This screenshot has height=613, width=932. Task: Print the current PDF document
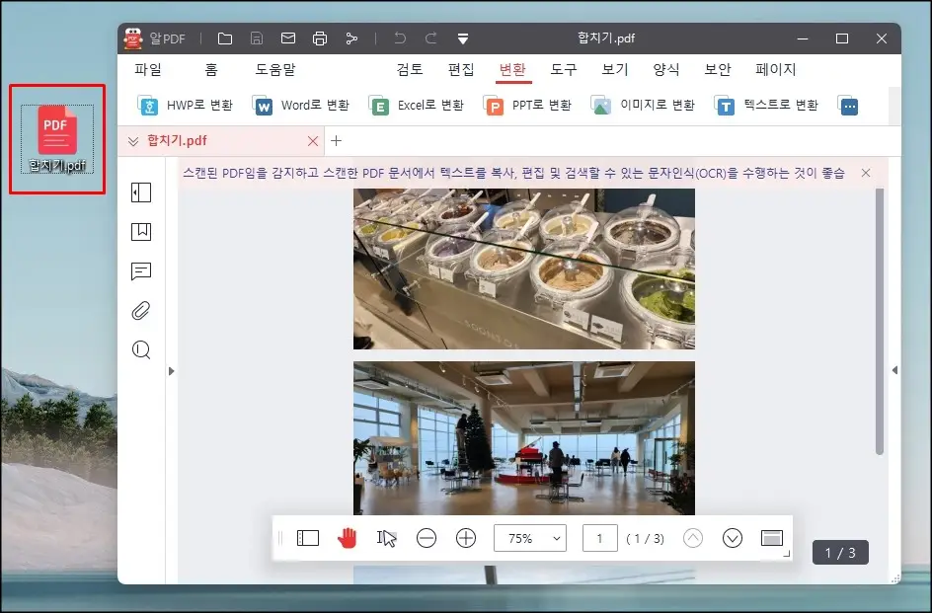click(319, 38)
